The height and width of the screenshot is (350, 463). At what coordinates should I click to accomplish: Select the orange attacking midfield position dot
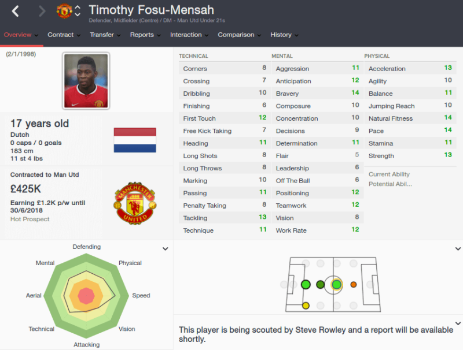tap(354, 285)
